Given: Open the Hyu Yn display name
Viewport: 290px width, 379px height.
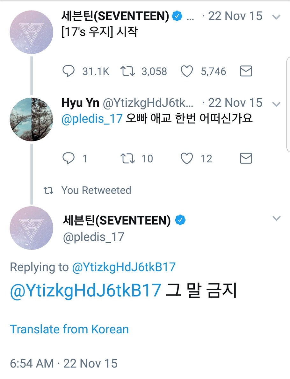Looking at the screenshot, I should pyautogui.click(x=80, y=103).
